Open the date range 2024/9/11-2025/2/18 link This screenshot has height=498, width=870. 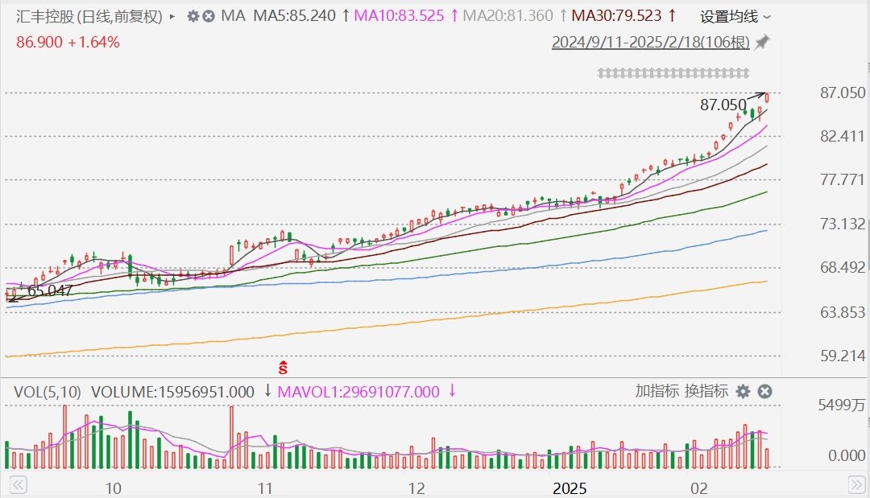click(x=650, y=43)
